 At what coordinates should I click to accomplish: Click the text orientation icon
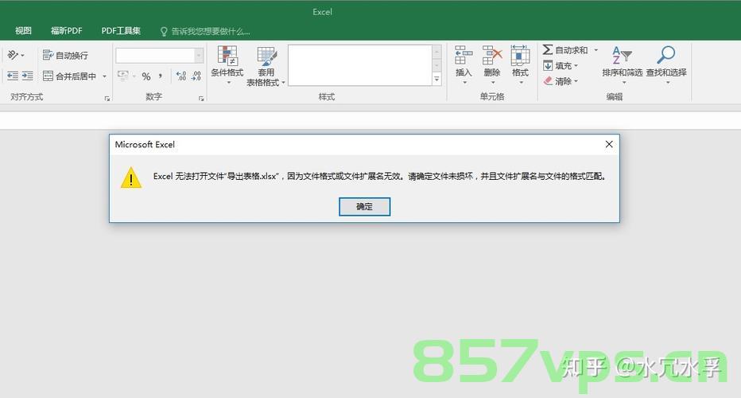pyautogui.click(x=13, y=55)
